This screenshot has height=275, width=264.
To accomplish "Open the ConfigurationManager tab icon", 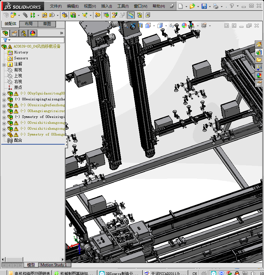I will point(24,33).
